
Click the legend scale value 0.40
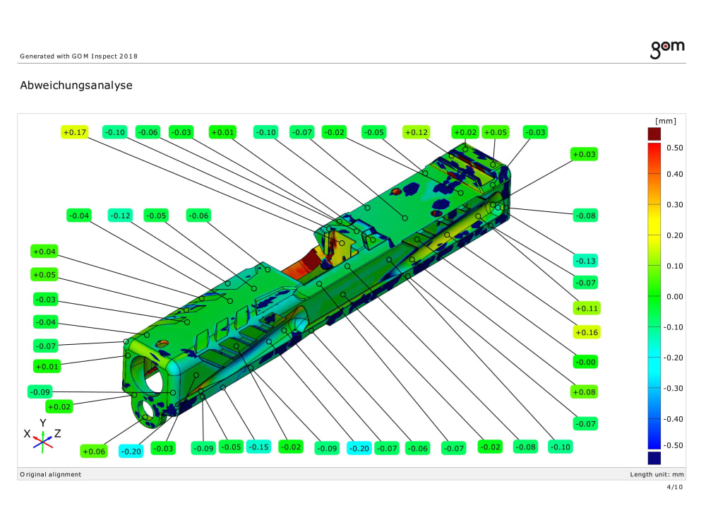coord(674,174)
